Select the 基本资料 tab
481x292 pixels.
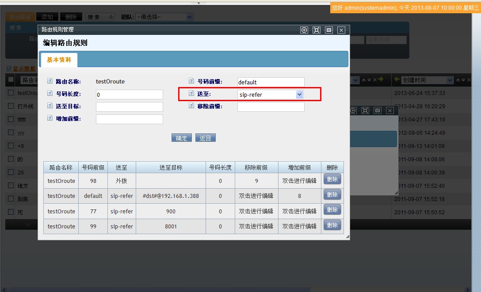pyautogui.click(x=58, y=60)
